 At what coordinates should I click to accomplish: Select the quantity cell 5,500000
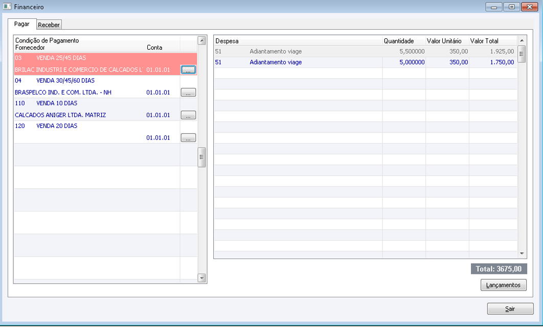[x=404, y=52]
